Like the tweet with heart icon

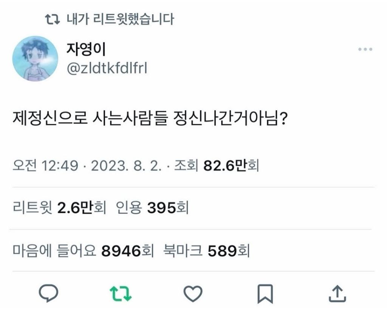(193, 294)
